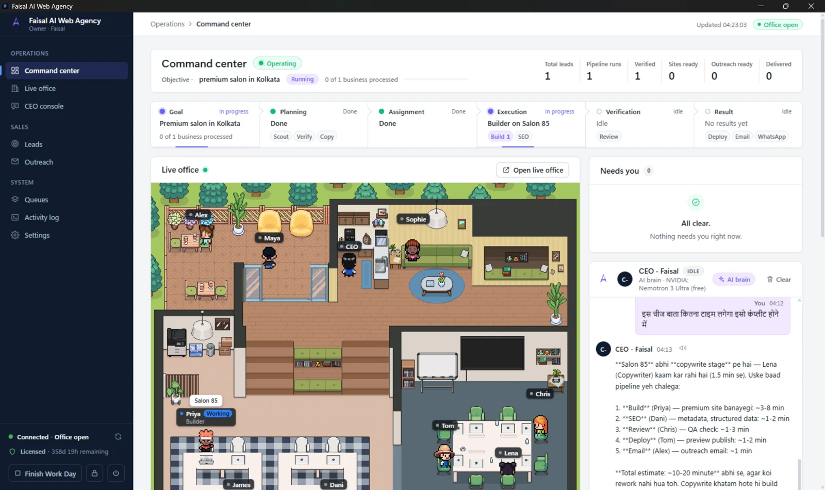This screenshot has height=490, width=825.
Task: Open Outreach page
Action: coord(67,162)
